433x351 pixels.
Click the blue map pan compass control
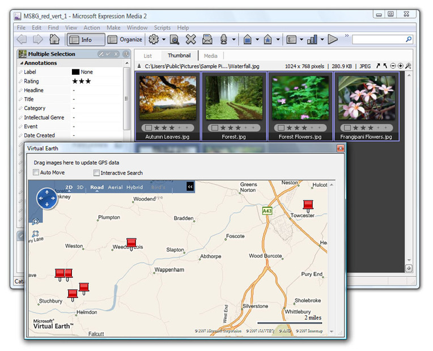[x=46, y=198]
